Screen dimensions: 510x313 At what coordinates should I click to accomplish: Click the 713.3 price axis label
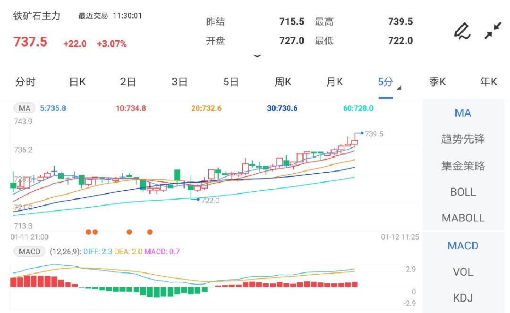click(x=23, y=226)
